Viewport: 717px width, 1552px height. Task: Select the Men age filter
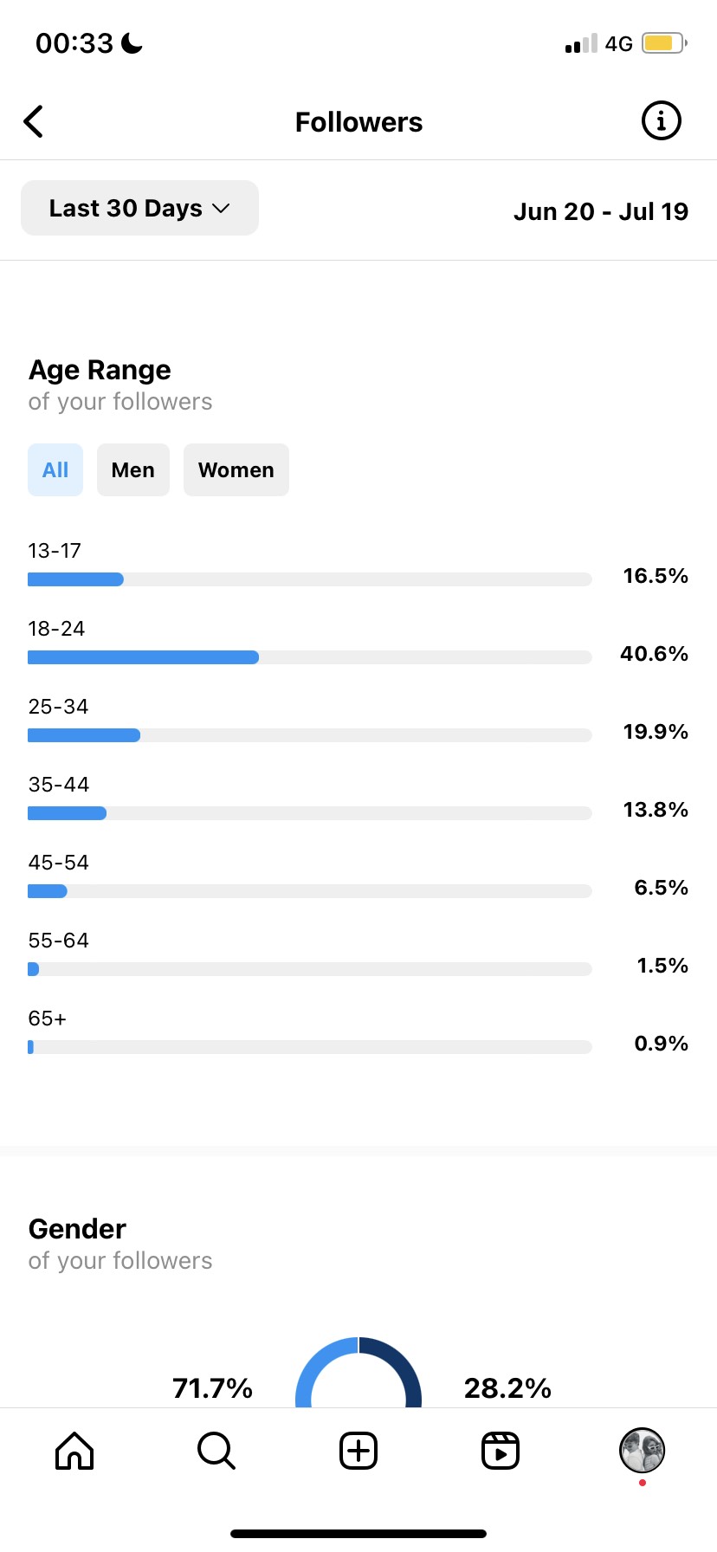(133, 470)
